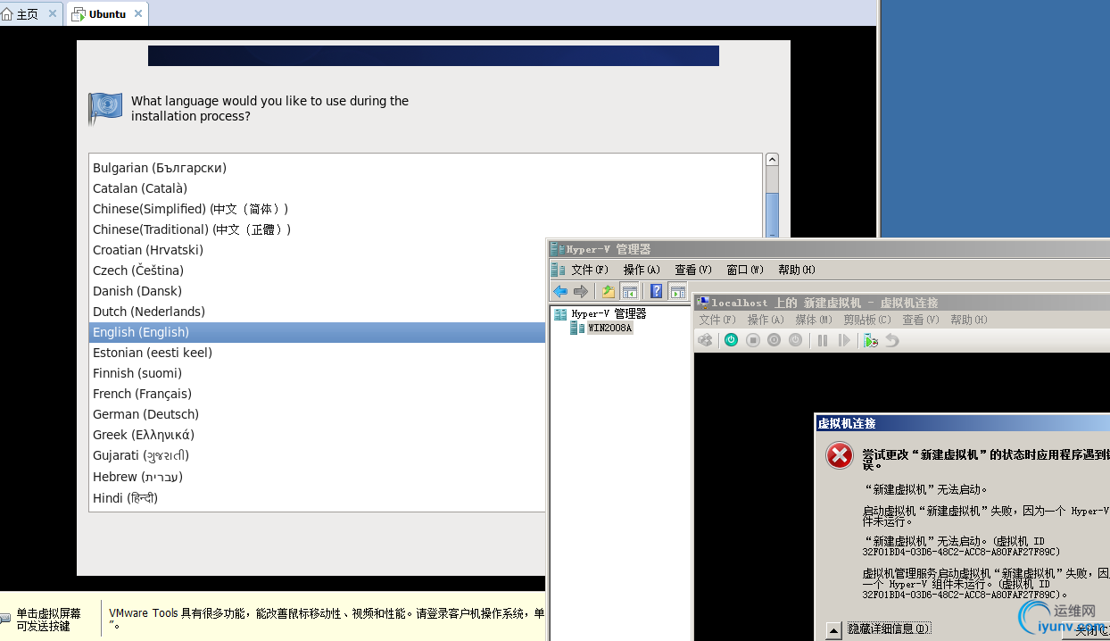Open 媒体(M) menu in VM connection window

click(814, 320)
